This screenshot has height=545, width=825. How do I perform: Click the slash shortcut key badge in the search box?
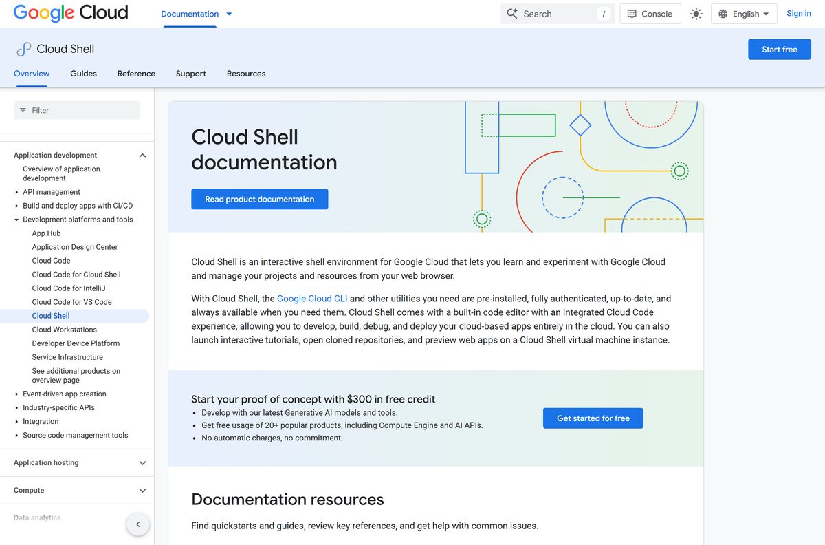click(x=604, y=14)
